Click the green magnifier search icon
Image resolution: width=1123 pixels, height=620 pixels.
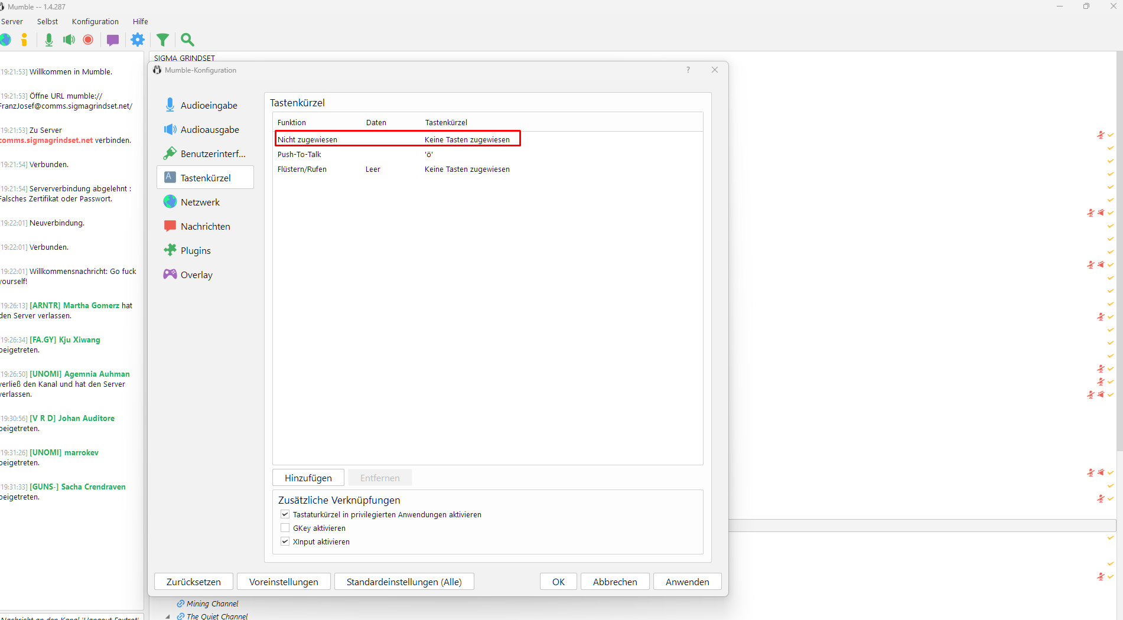coord(187,40)
